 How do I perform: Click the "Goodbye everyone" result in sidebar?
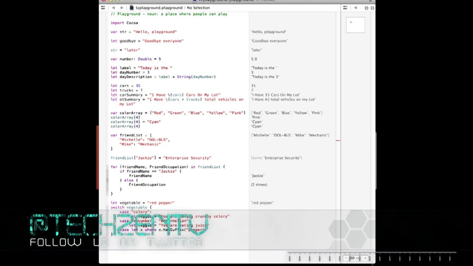[269, 41]
